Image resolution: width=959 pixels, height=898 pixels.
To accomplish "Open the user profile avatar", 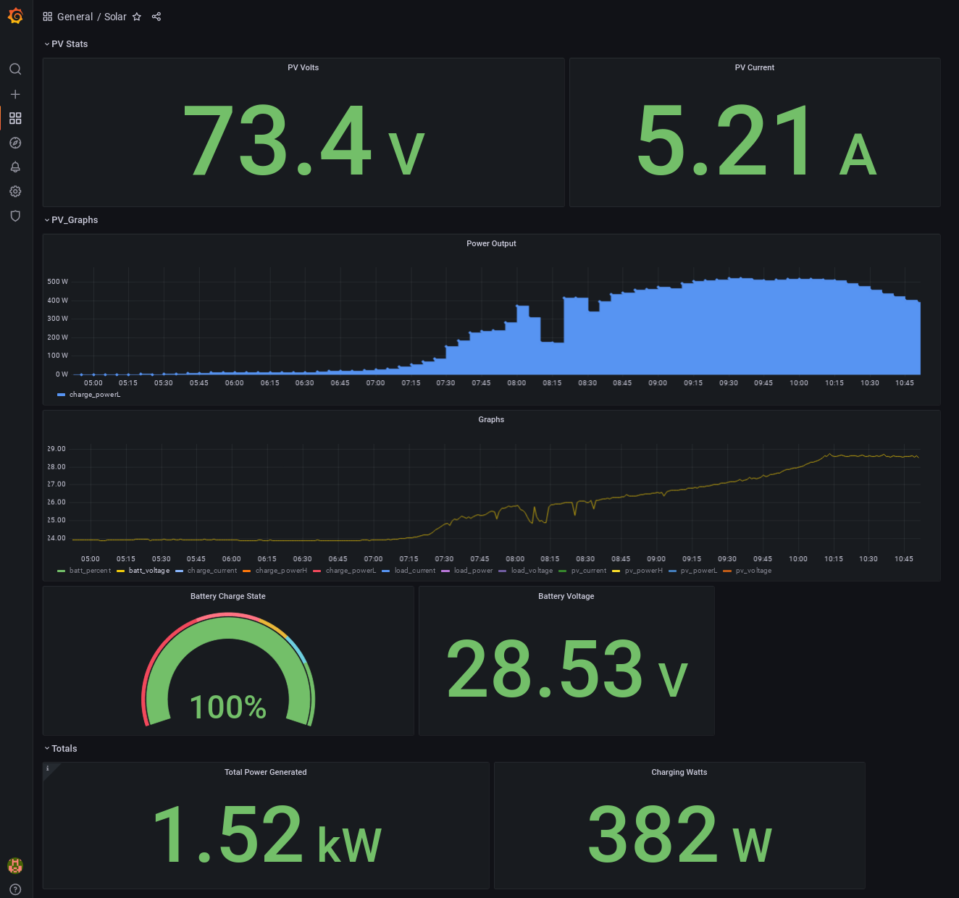I will (x=15, y=865).
